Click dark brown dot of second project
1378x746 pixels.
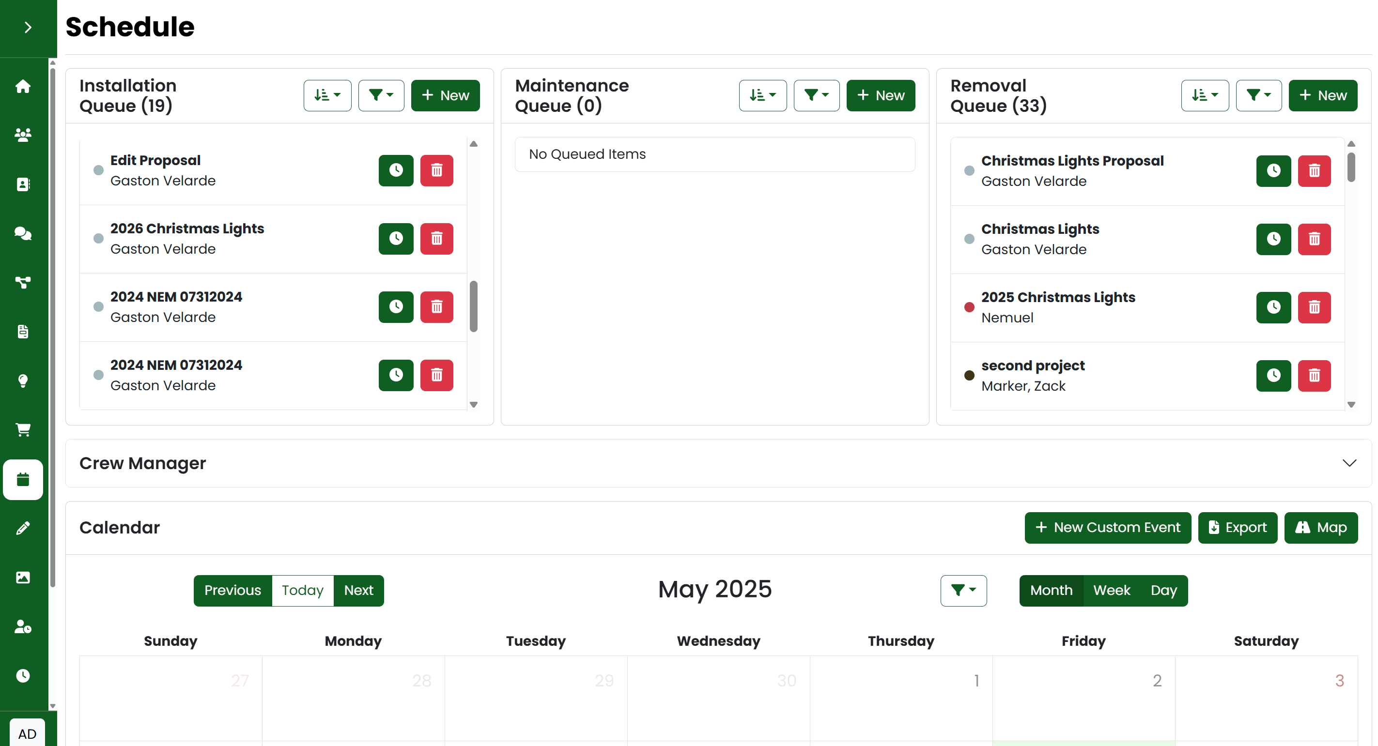pyautogui.click(x=969, y=375)
